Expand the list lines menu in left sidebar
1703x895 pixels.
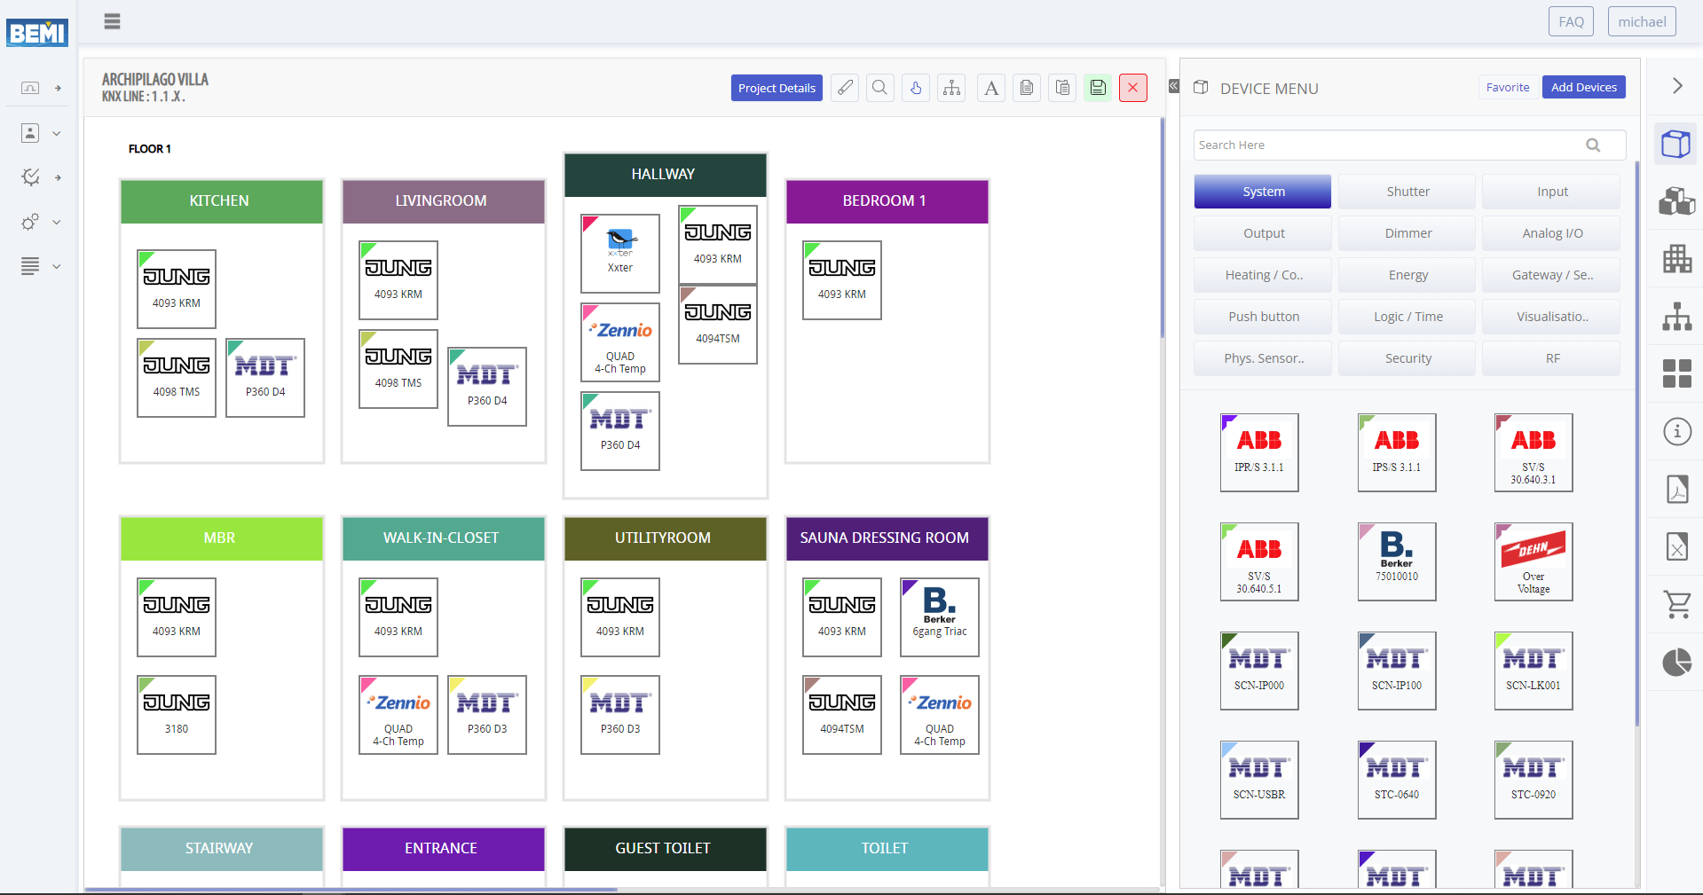[x=41, y=266]
